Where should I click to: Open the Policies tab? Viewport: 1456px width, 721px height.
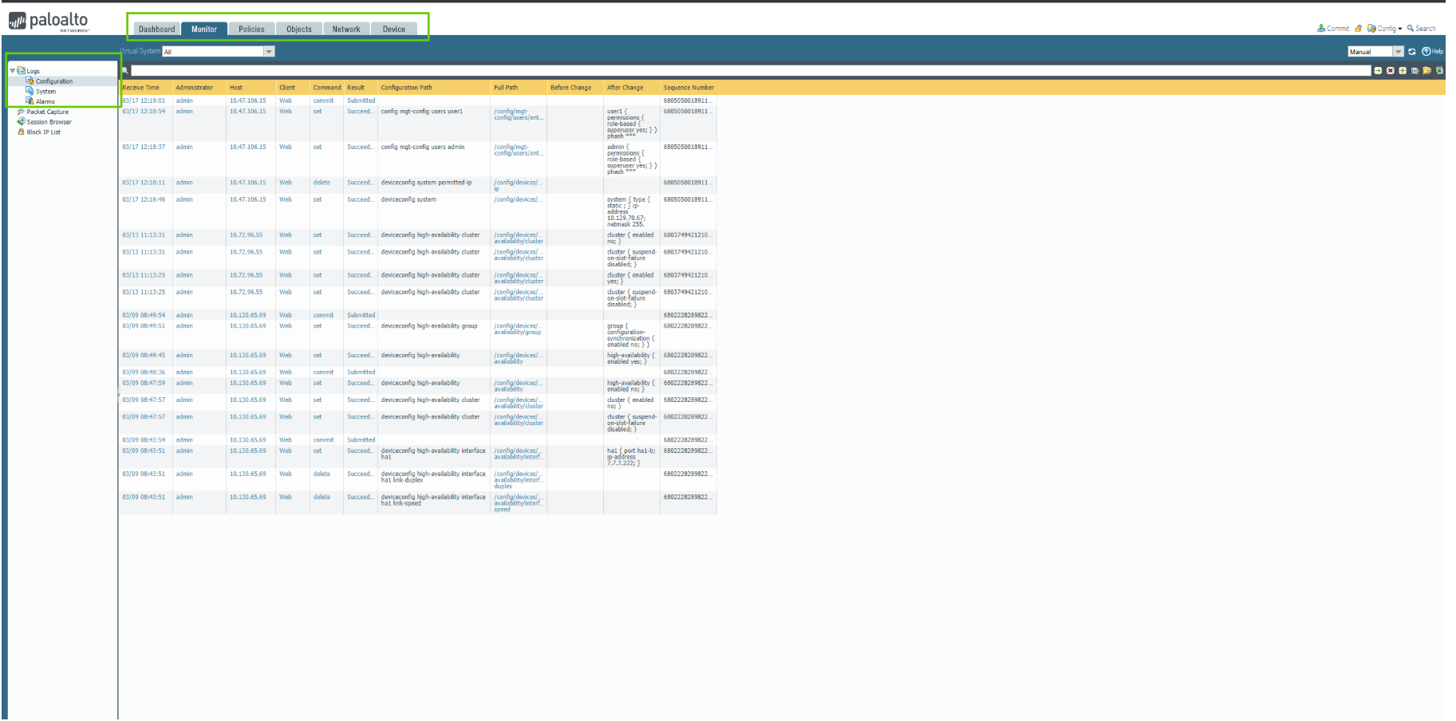[x=251, y=30]
